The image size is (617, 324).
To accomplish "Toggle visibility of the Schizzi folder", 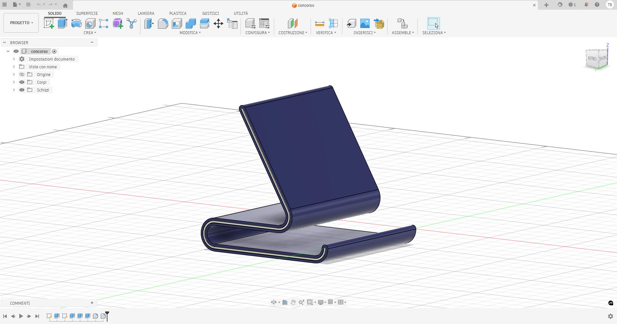I will [x=22, y=90].
